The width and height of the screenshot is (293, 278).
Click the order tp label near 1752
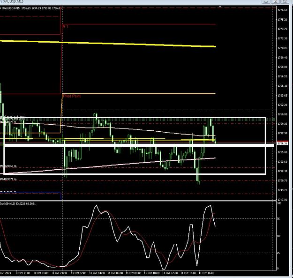(x=8, y=166)
